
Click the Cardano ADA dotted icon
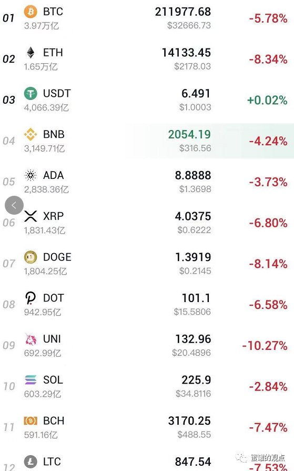click(31, 175)
